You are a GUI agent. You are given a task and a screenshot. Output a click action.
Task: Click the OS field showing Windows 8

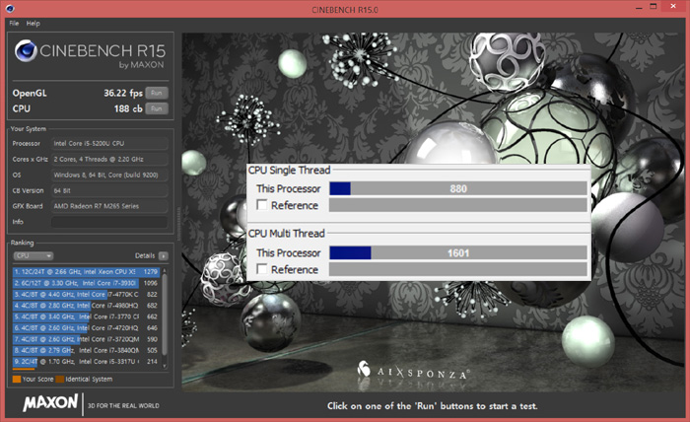coord(109,175)
